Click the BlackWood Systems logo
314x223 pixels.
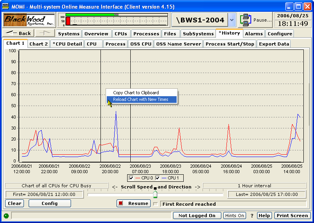29,20
